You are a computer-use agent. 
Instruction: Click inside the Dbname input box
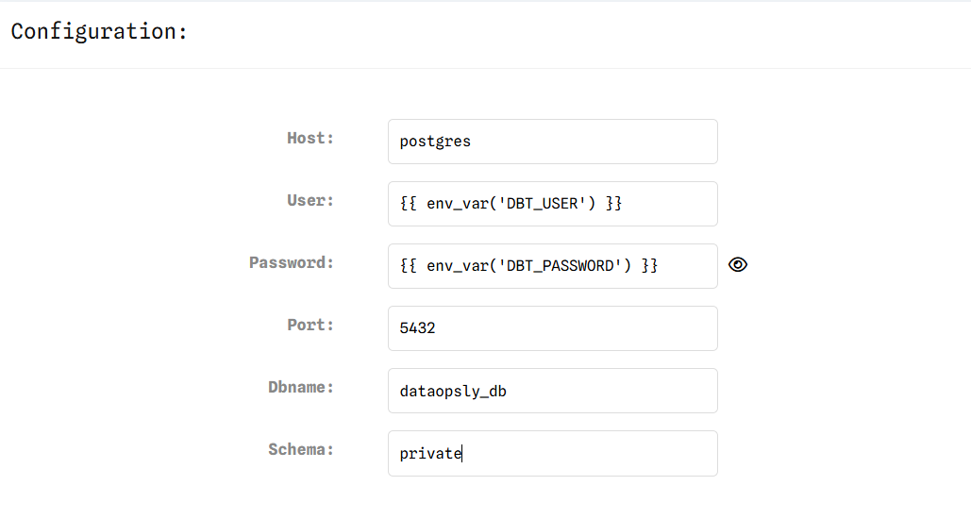tap(552, 391)
